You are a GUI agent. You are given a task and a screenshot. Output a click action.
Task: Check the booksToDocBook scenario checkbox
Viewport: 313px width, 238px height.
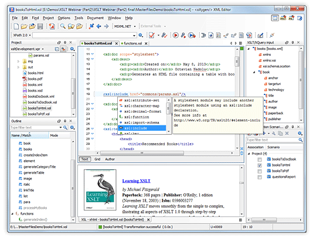click(260, 159)
